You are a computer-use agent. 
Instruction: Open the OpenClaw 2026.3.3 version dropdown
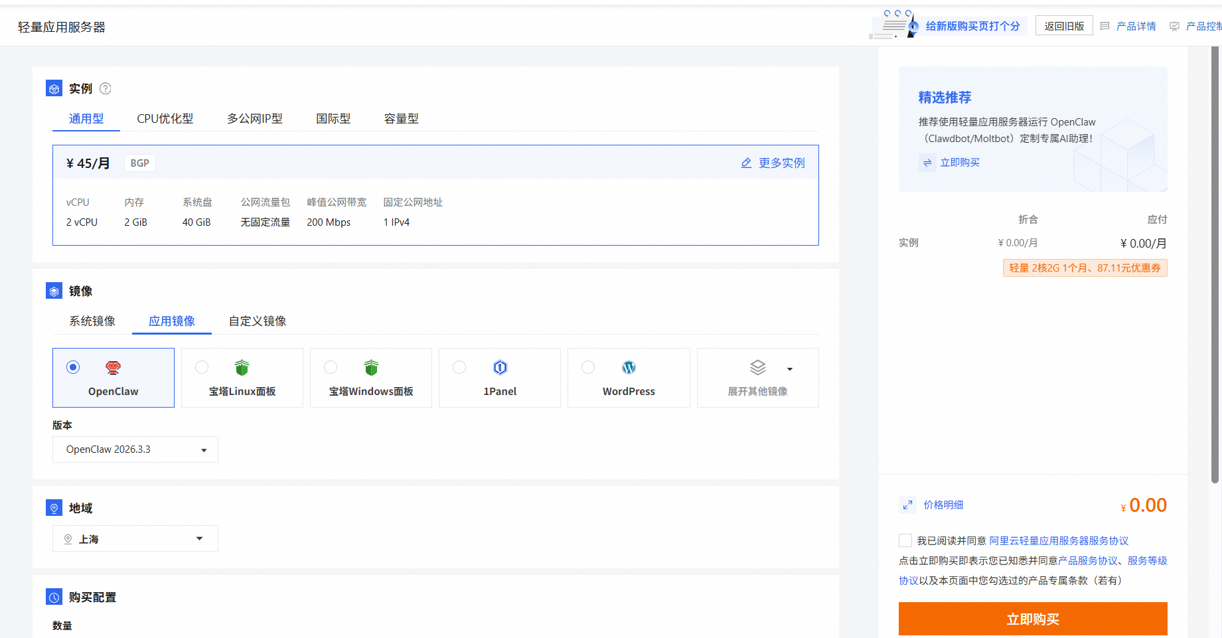point(135,449)
